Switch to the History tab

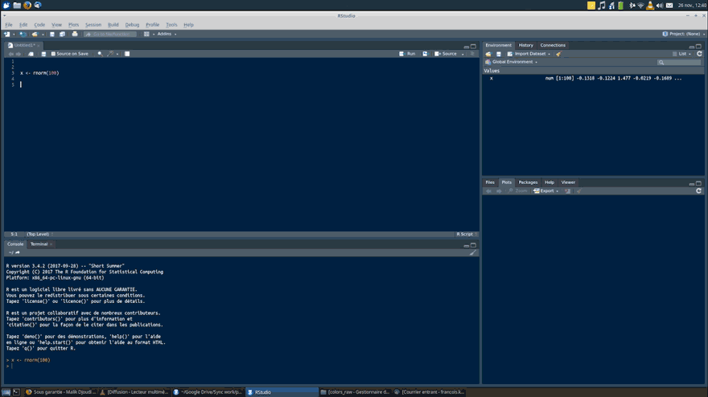525,45
